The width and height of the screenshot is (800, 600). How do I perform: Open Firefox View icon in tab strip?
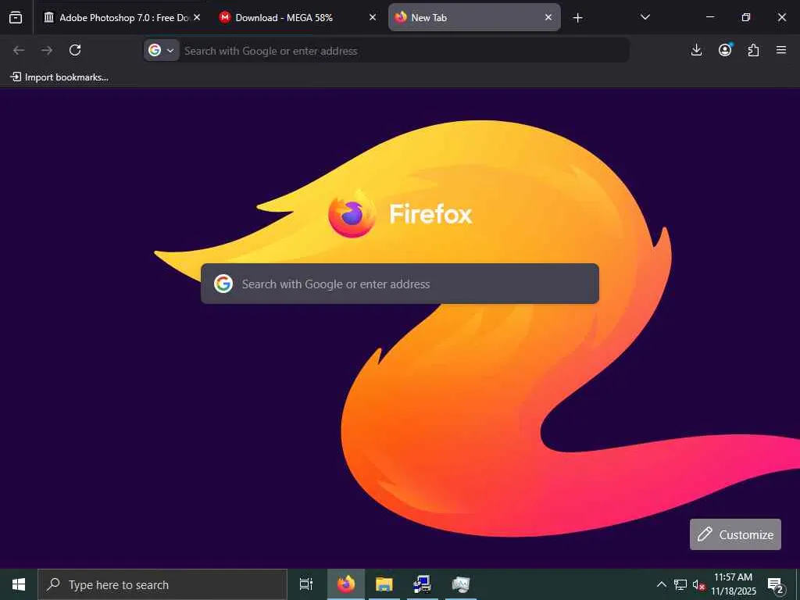(16, 17)
